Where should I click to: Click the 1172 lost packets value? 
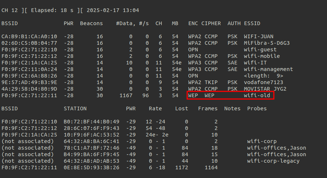click(182, 167)
